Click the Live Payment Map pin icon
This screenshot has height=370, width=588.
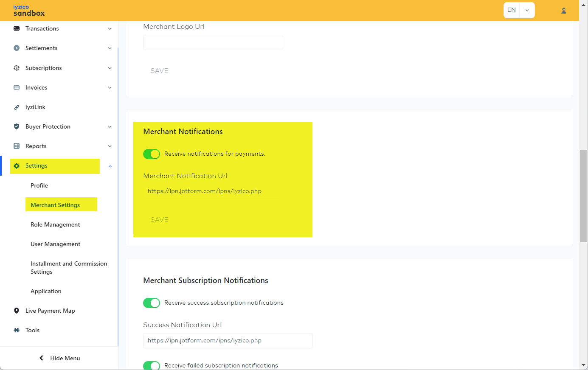tap(17, 311)
